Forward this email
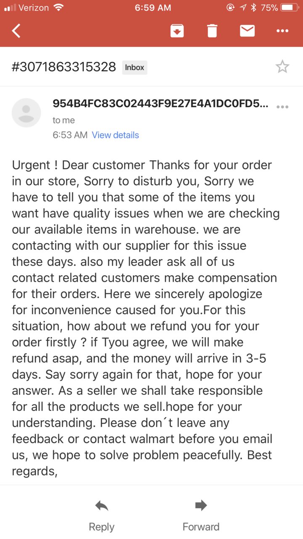This screenshot has width=303, height=539. point(201,515)
